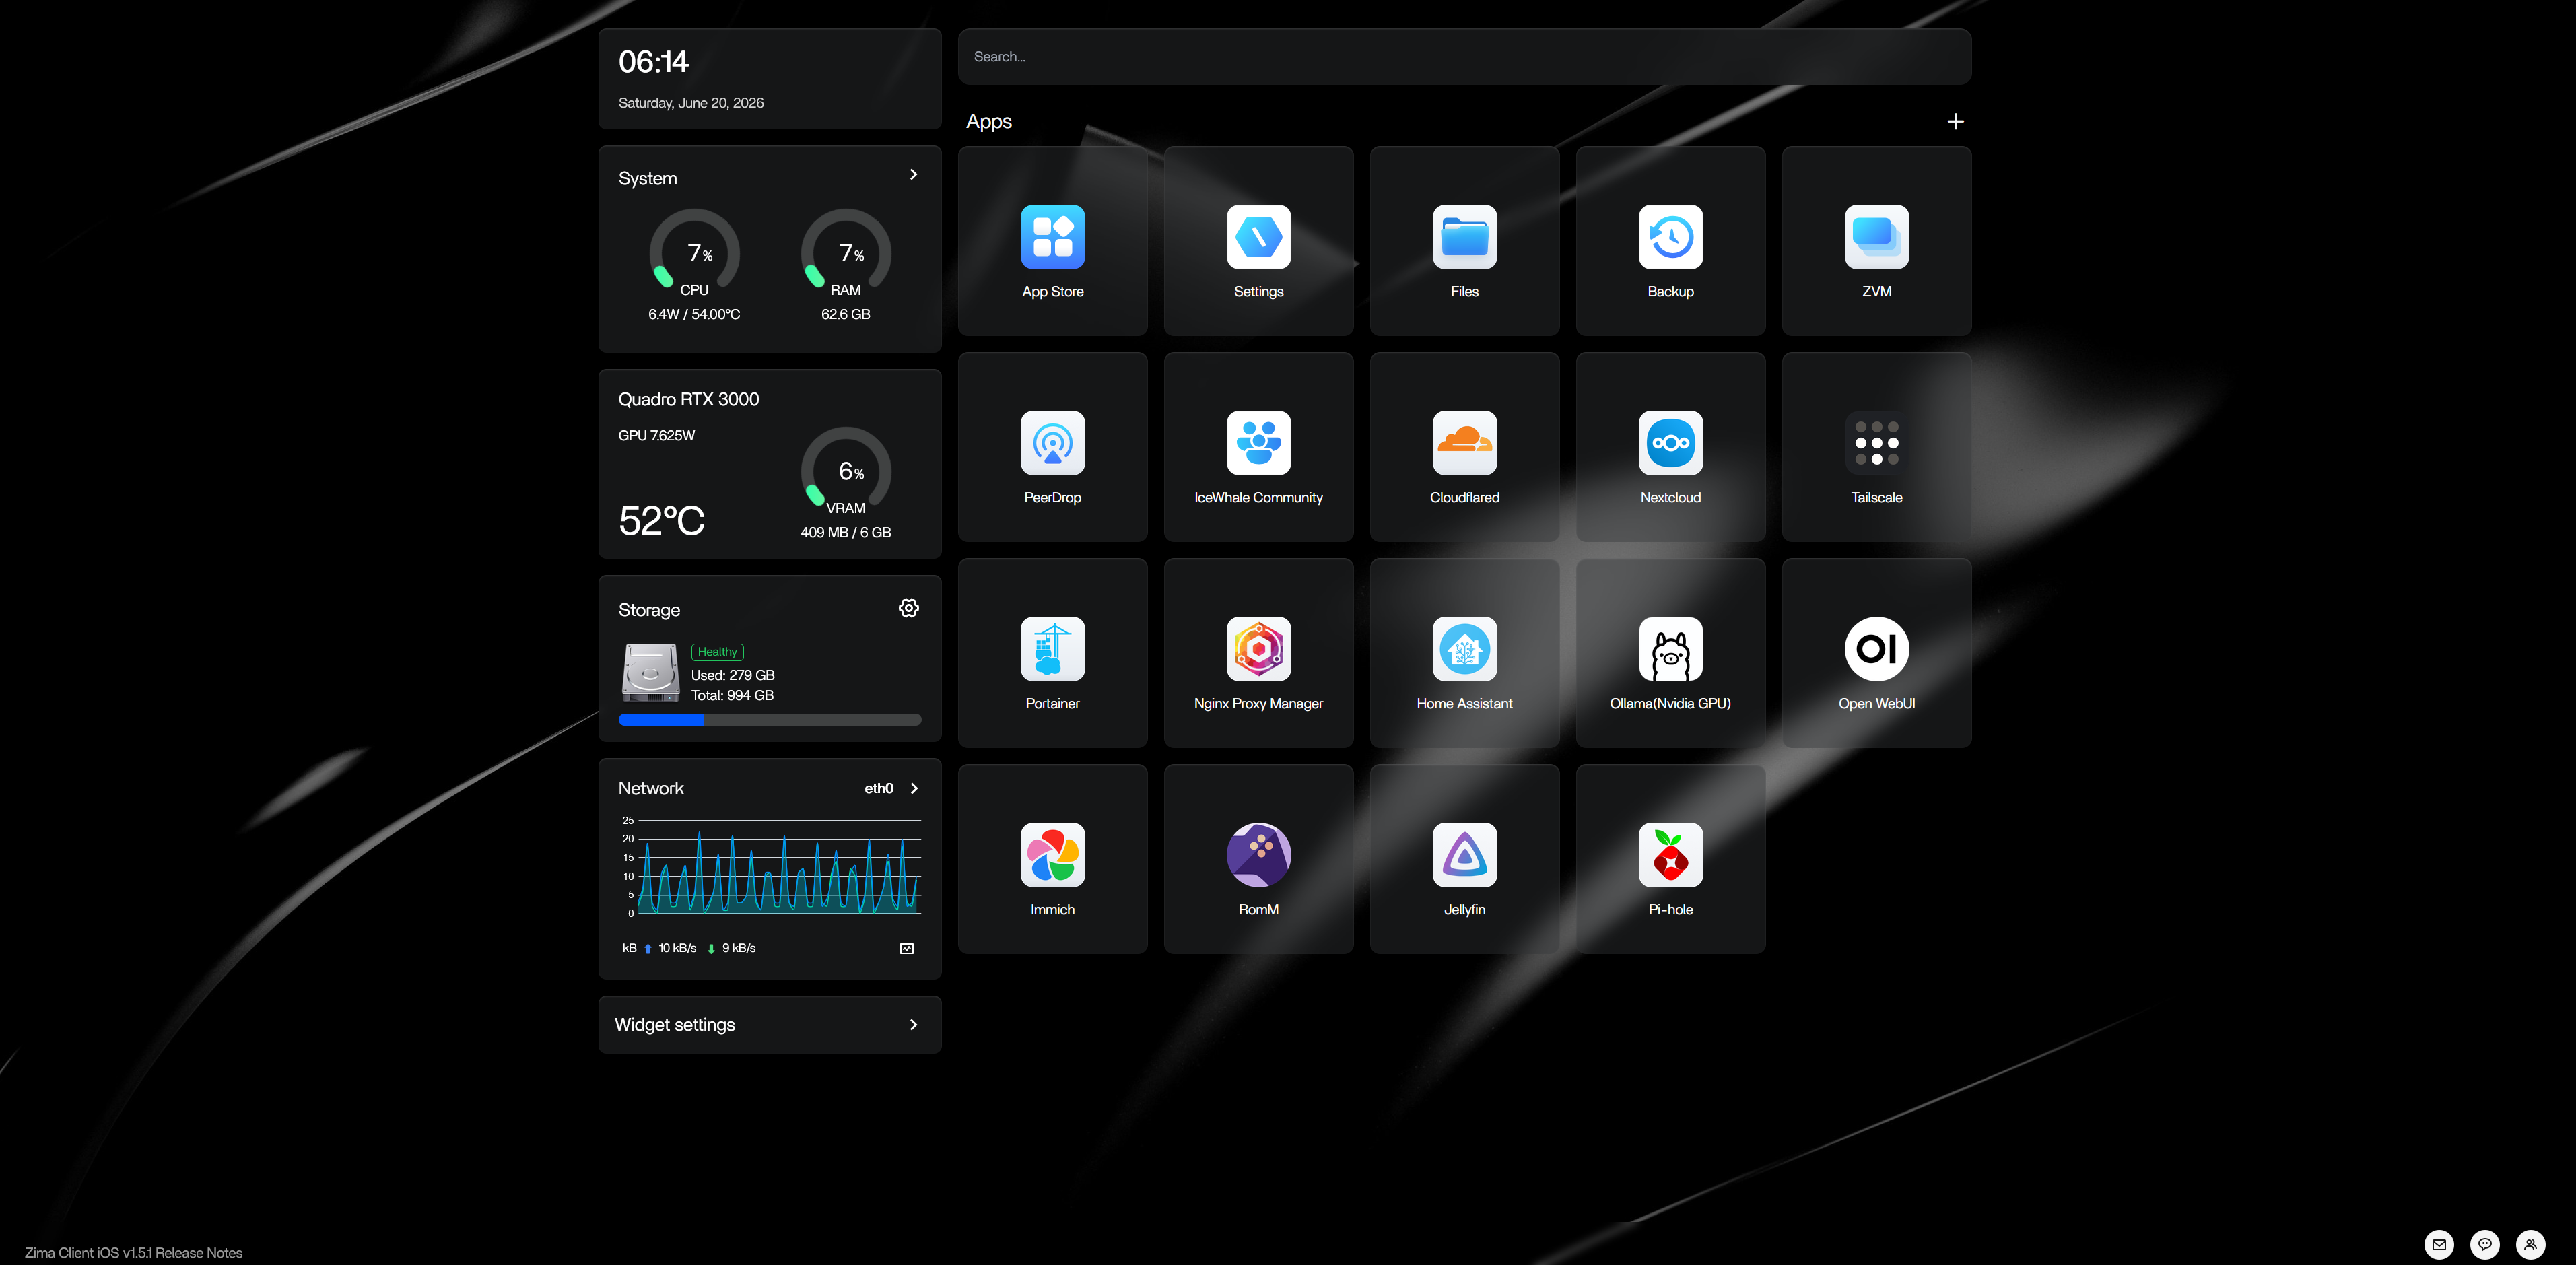
Task: Open PeerDrop
Action: pos(1052,446)
